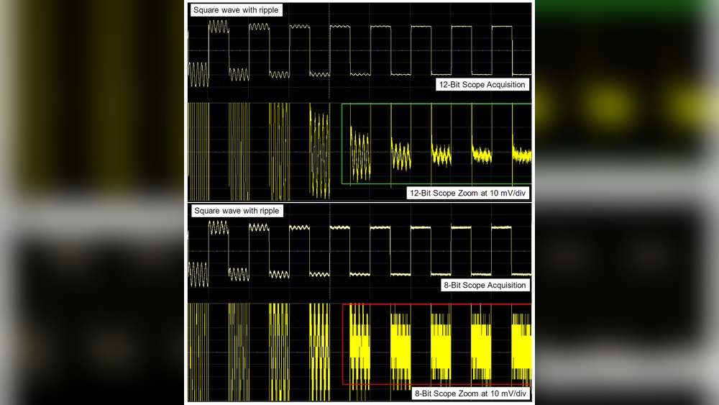Click the lower 'Square wave with ripple' label

point(237,211)
